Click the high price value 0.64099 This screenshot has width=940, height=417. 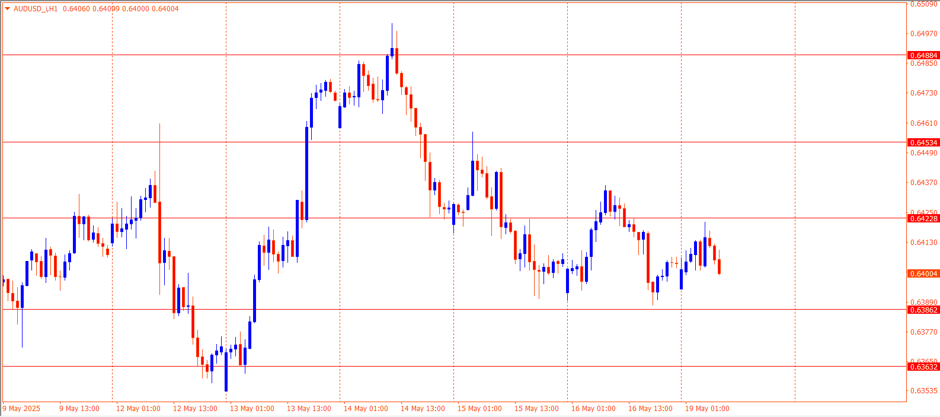105,9
